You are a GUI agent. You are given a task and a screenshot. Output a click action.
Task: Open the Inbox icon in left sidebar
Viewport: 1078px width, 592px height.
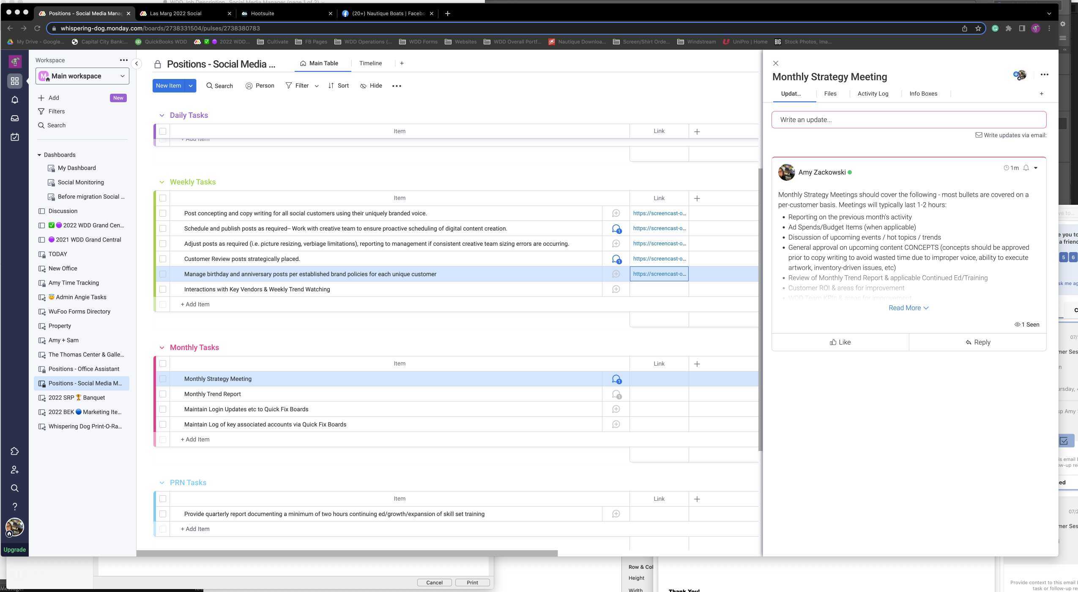[15, 119]
